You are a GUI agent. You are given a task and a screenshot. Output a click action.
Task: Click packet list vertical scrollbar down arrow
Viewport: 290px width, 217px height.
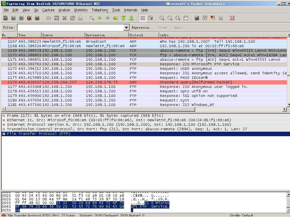tap(289, 105)
